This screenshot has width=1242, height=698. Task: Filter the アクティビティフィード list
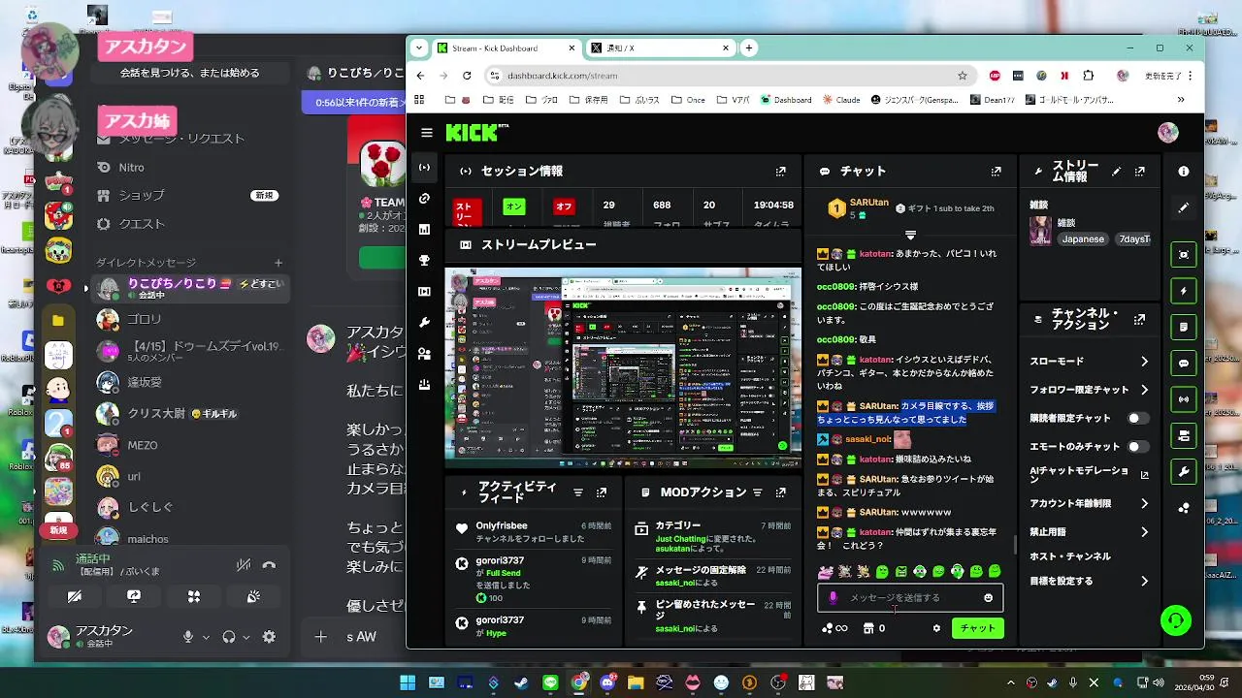[578, 492]
